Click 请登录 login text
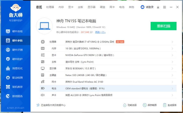This screenshot has height=113, width=183. pyautogui.click(x=150, y=7)
